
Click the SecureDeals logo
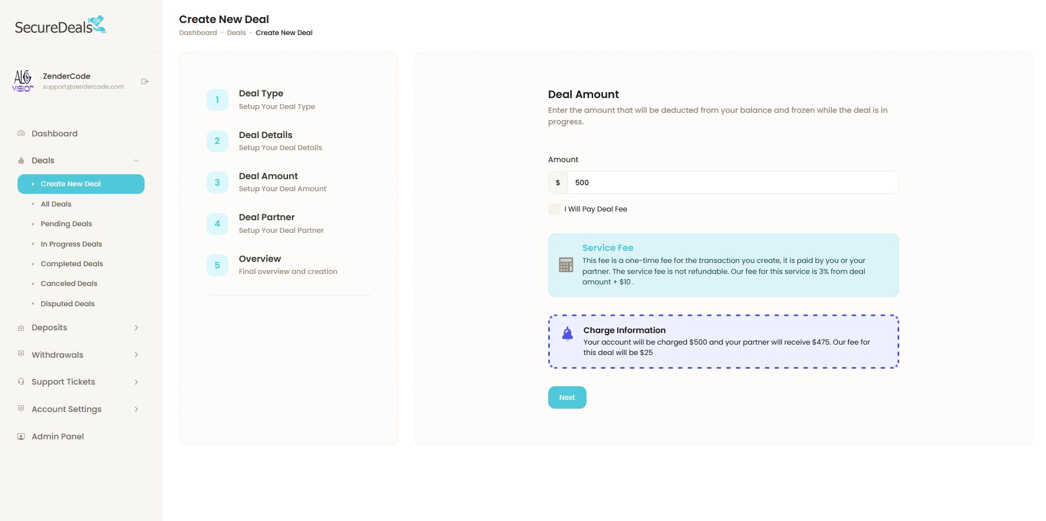[60, 26]
